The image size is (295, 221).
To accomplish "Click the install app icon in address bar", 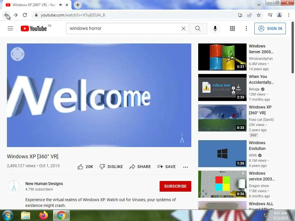I will (x=240, y=15).
